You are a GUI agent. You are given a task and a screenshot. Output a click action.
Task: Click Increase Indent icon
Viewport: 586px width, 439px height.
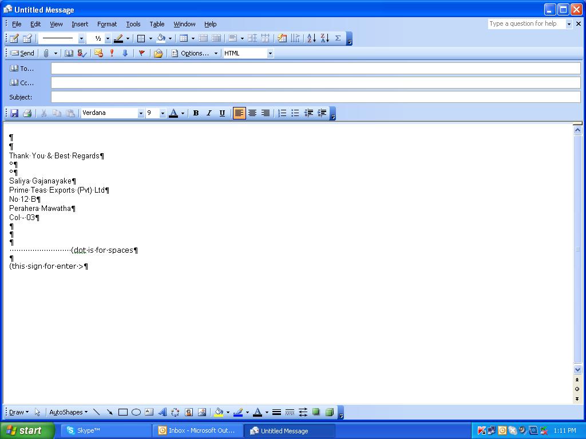(322, 113)
